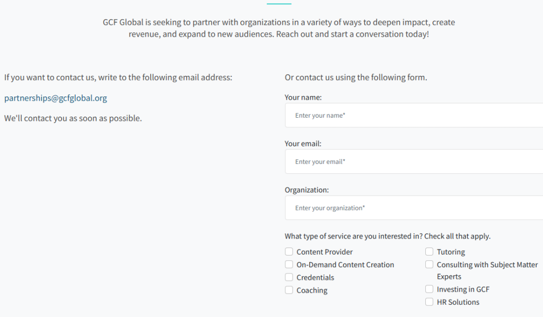The width and height of the screenshot is (543, 317).
Task: Check the Tutoring checkbox
Action: 430,252
